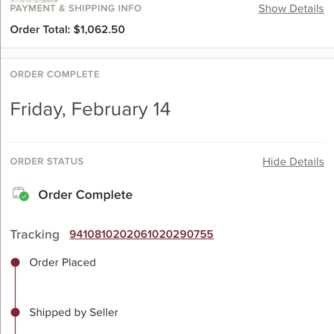
Task: Click the partial product thumbnail at top
Action: coord(34,1)
